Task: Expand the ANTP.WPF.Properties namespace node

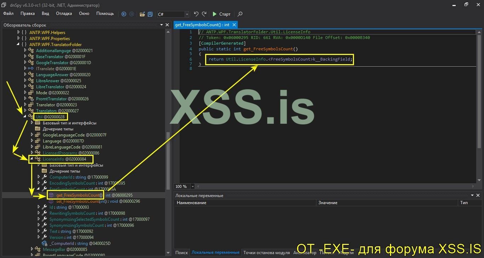Action: [x=18, y=39]
